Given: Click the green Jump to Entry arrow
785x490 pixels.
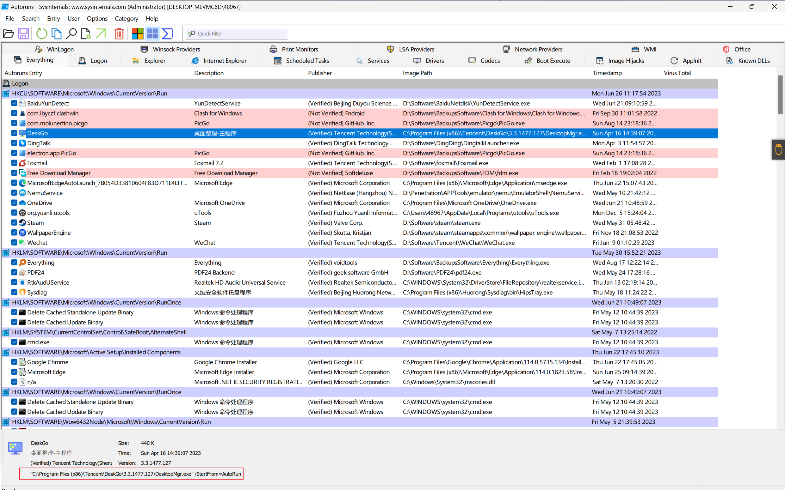Looking at the screenshot, I should (101, 33).
